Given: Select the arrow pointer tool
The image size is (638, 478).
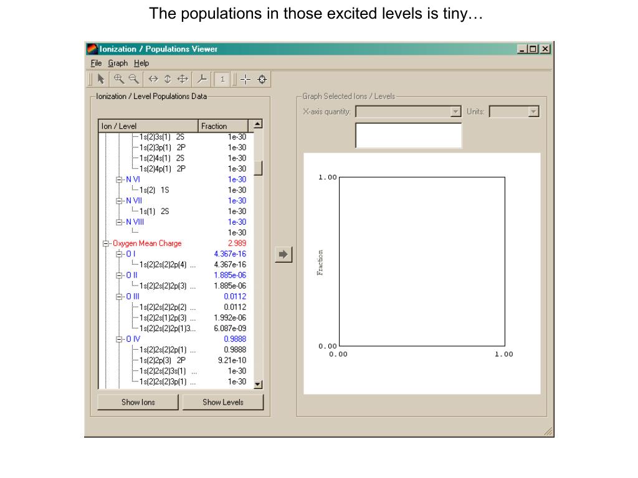Looking at the screenshot, I should pos(101,79).
